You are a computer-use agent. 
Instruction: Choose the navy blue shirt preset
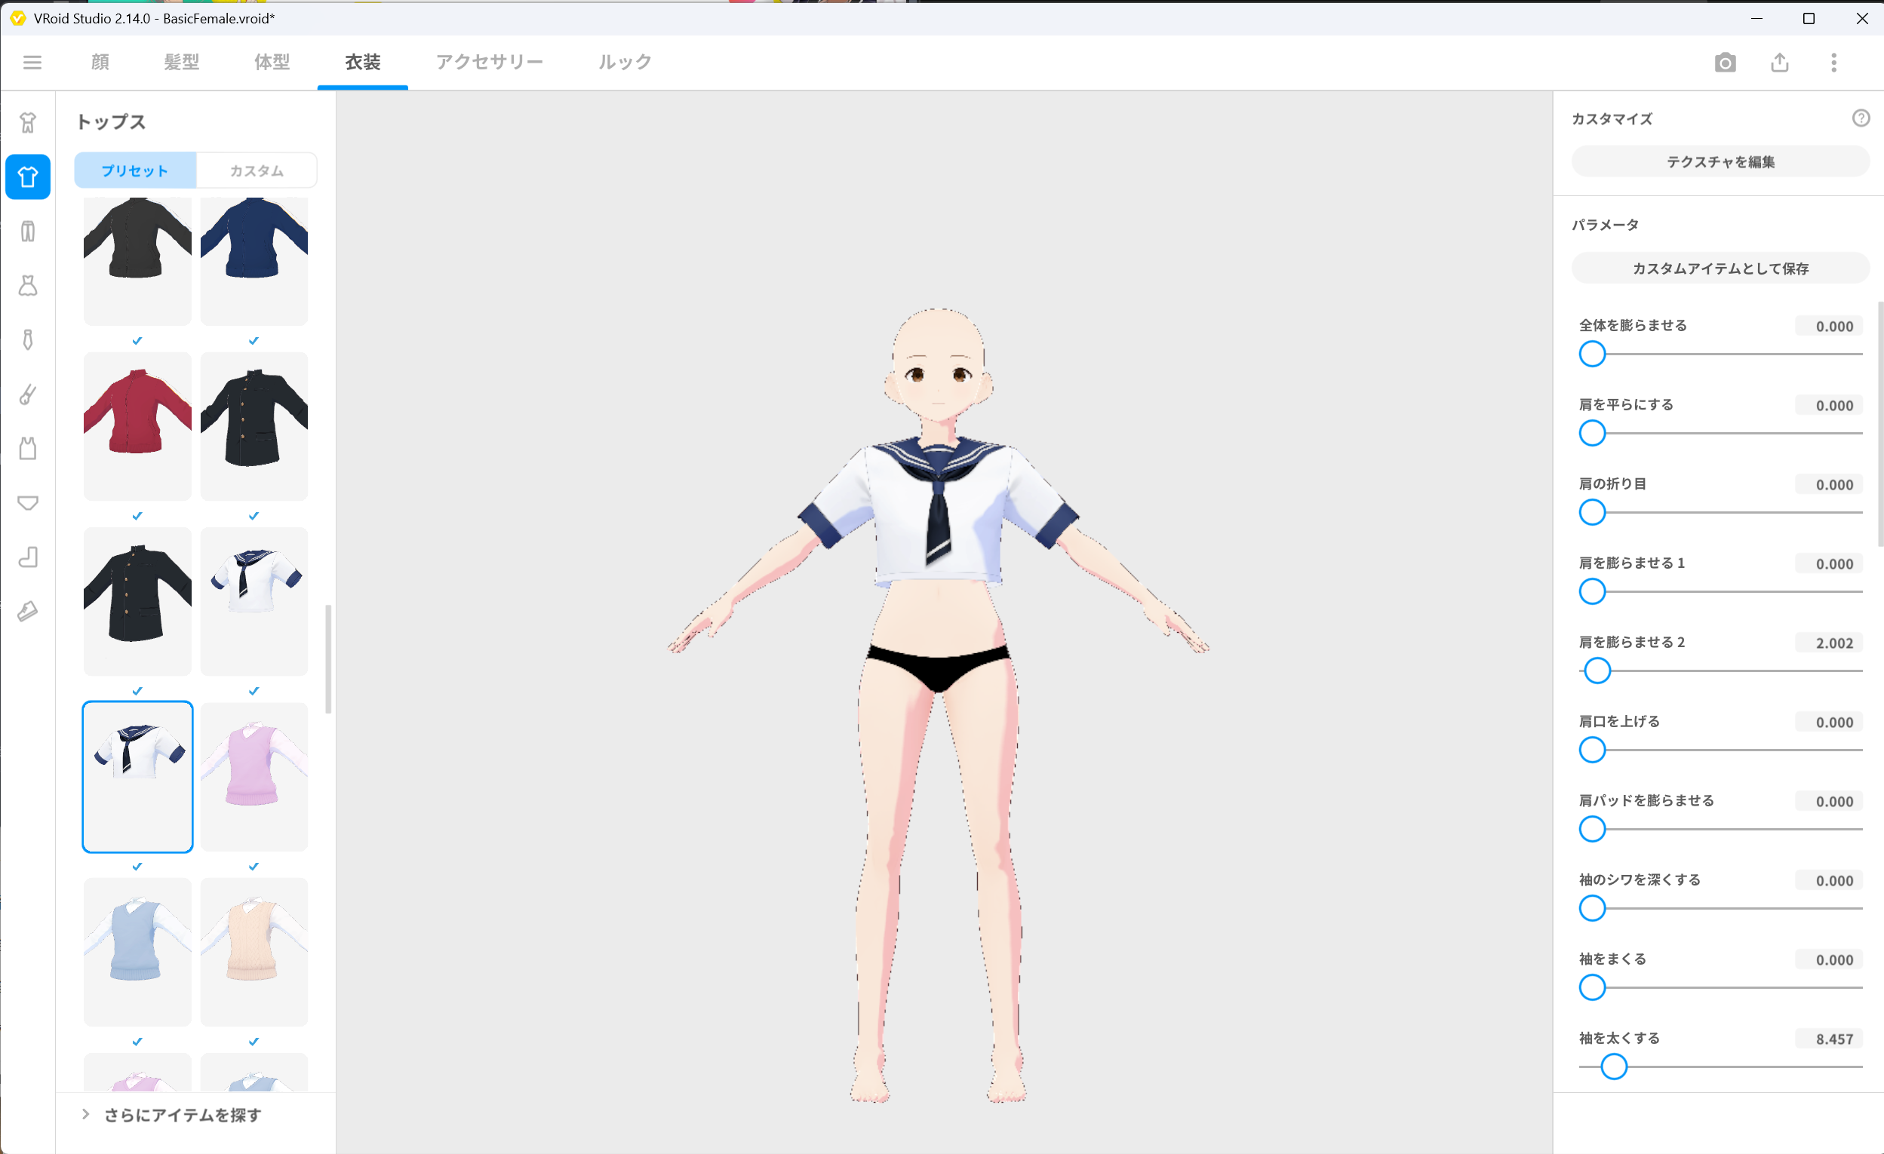(254, 261)
